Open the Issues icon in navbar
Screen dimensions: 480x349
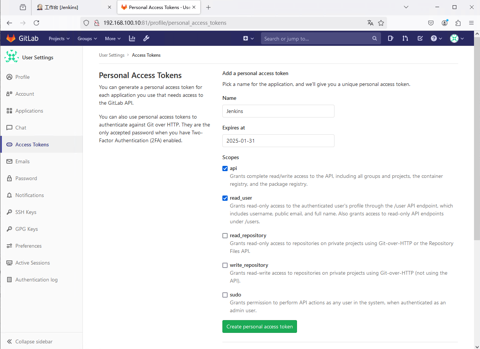coord(390,38)
